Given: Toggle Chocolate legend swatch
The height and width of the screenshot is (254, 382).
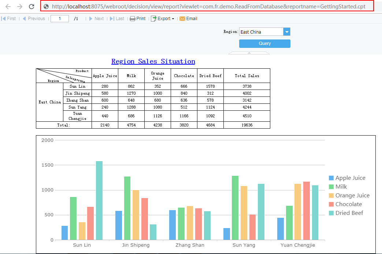Looking at the screenshot, I should [331, 204].
